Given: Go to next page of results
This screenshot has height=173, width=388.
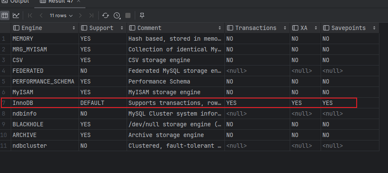Looking at the screenshot, I should pos(80,15).
